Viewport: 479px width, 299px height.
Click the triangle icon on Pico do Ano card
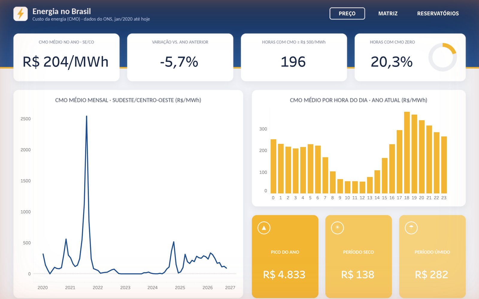click(x=264, y=228)
